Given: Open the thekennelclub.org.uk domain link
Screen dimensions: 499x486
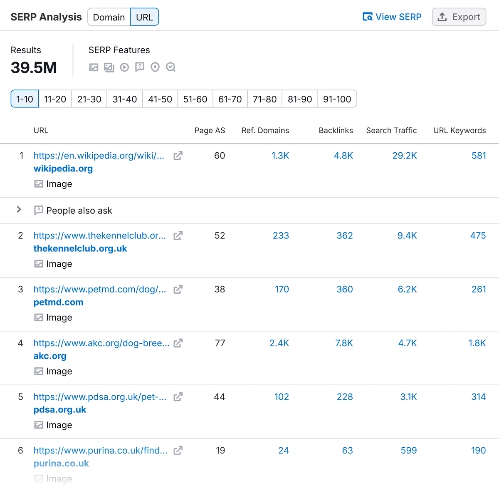Looking at the screenshot, I should (x=80, y=248).
